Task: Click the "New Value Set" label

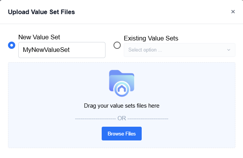Action: point(39,37)
